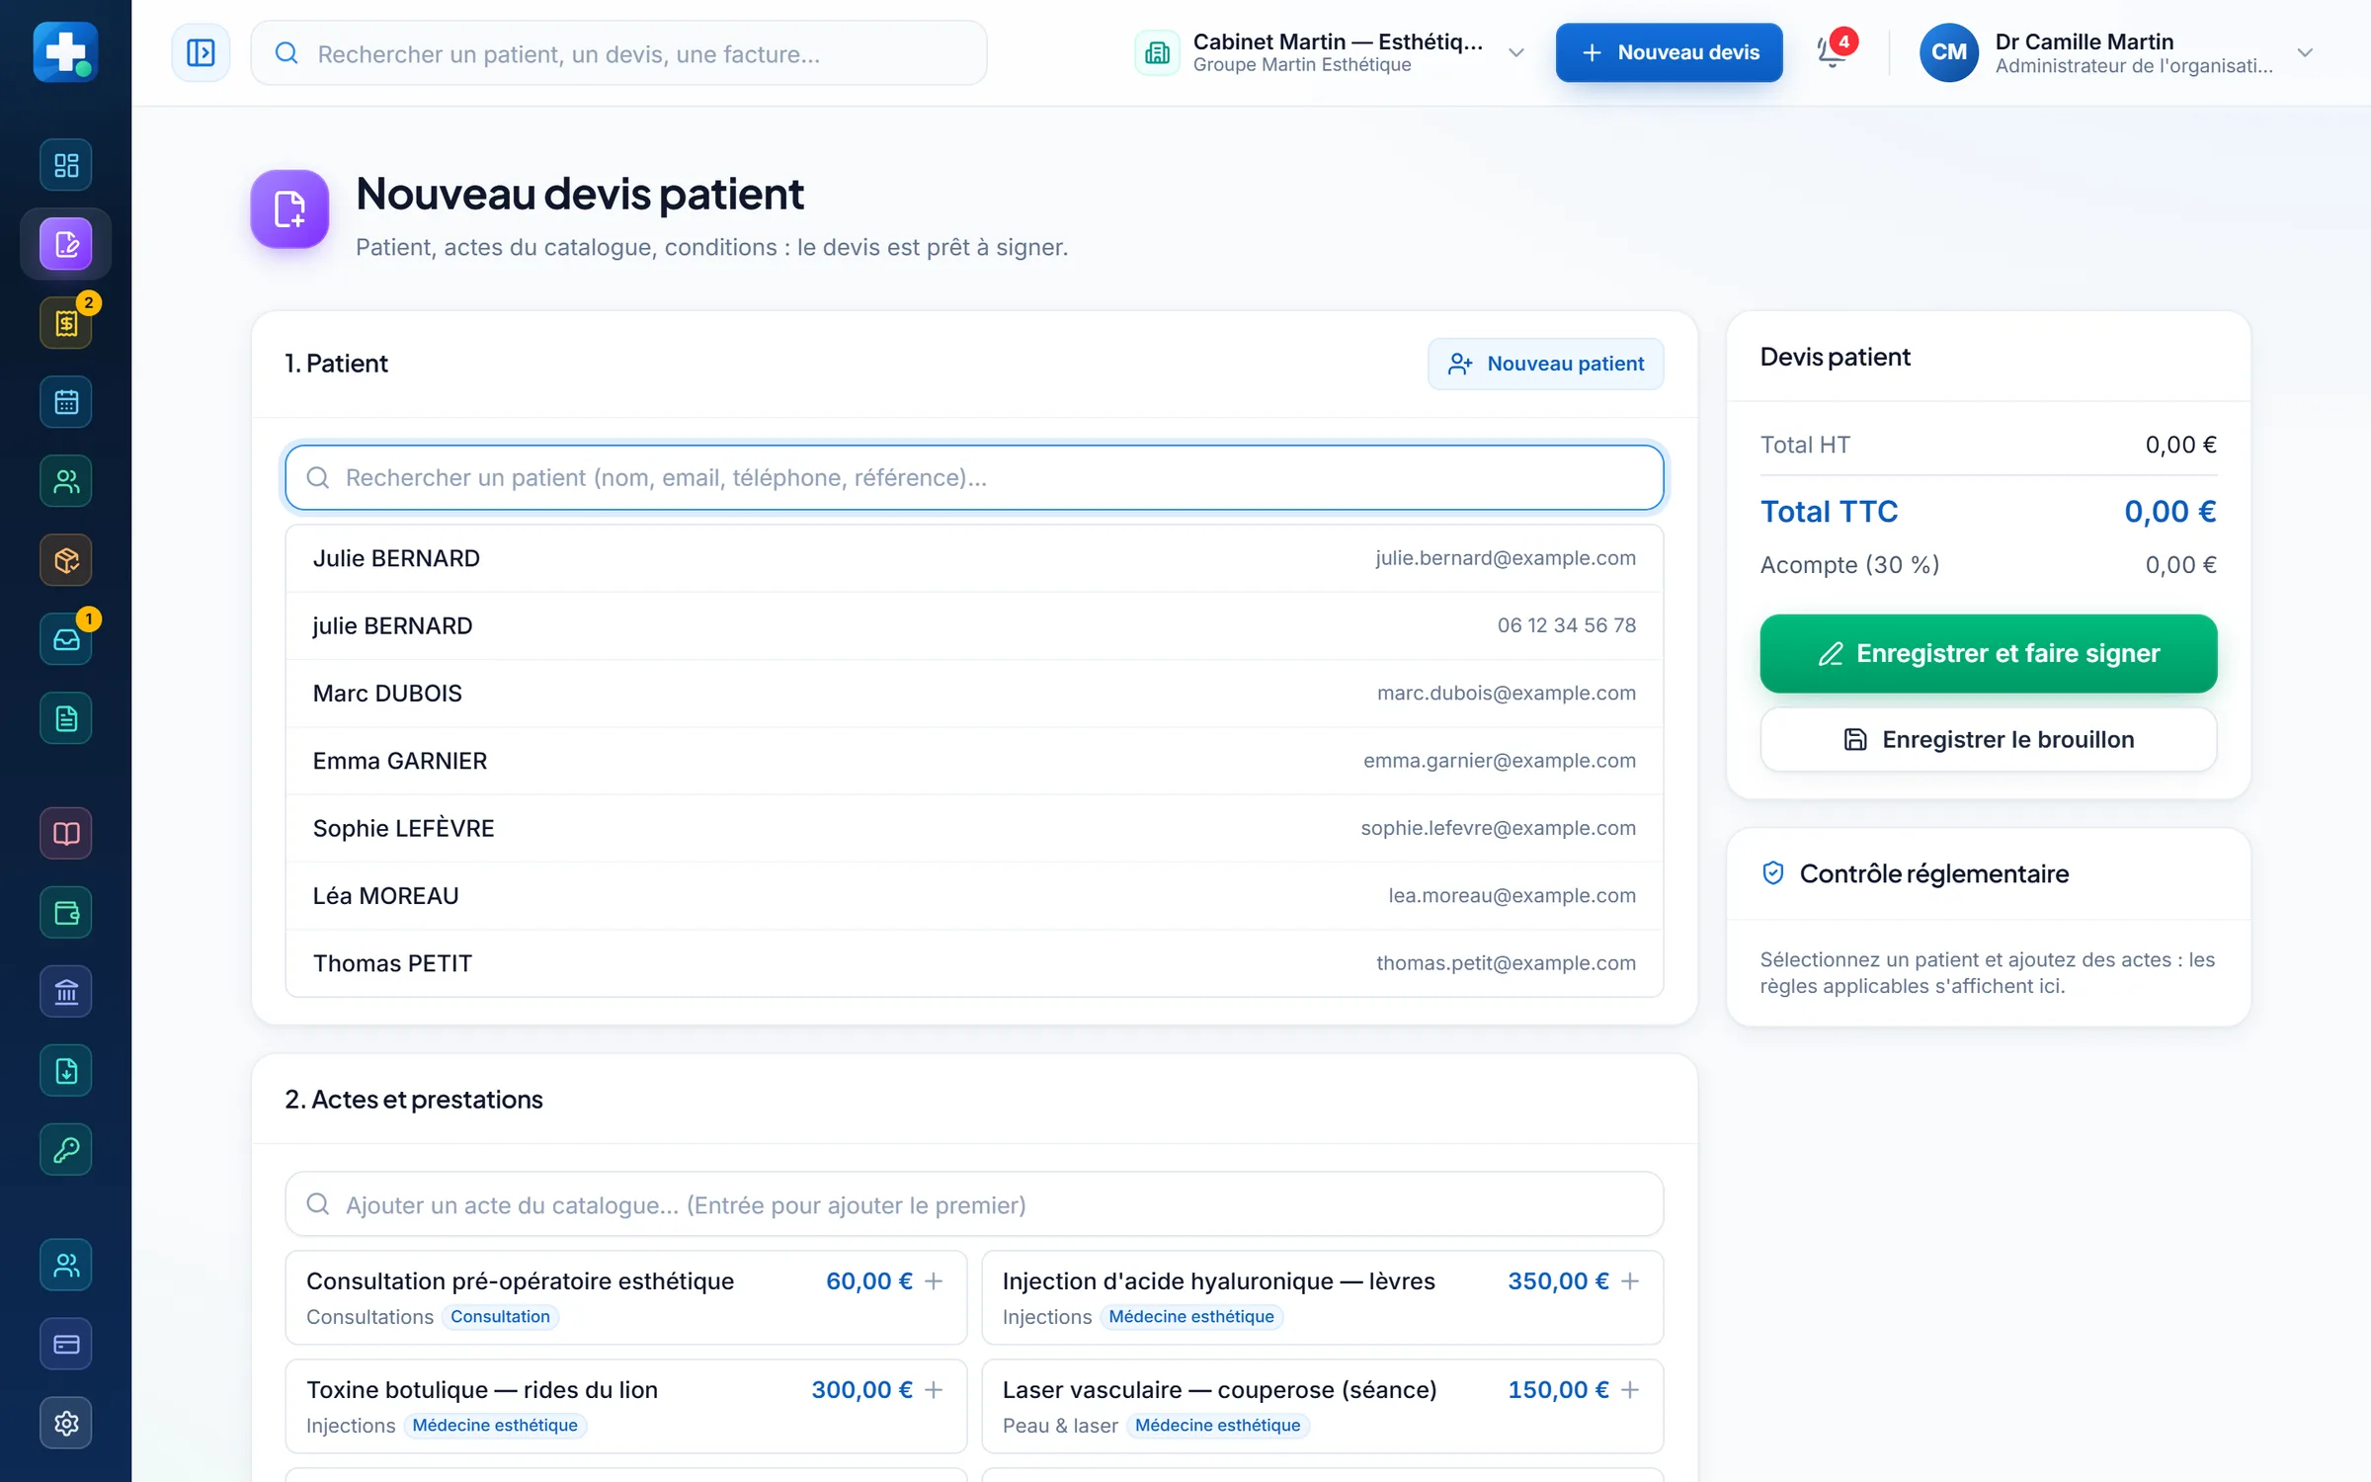
Task: Open the green people icon above the package icon
Action: pos(66,481)
